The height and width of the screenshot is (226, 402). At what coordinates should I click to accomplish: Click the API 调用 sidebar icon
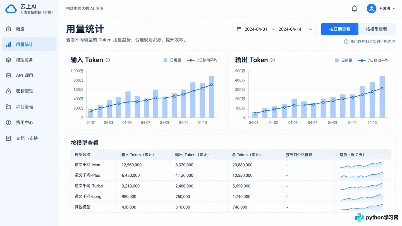pos(9,75)
